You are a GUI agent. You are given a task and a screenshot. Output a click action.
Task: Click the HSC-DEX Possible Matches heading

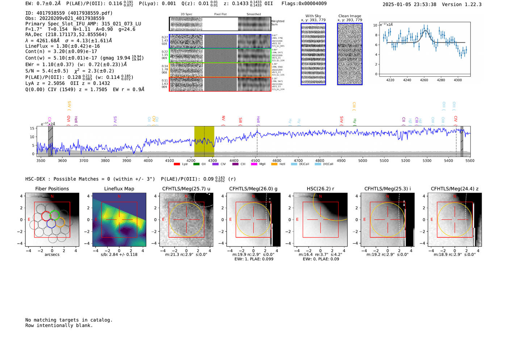tap(90, 179)
